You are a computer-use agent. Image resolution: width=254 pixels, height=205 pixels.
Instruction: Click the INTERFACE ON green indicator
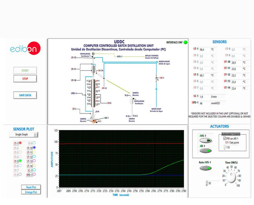(x=185, y=42)
